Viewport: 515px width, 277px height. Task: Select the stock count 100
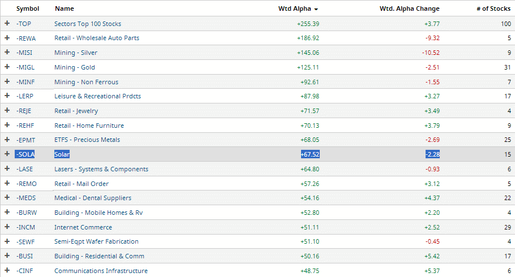[506, 24]
